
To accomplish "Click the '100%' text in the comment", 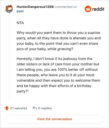I will pos(62,70).
